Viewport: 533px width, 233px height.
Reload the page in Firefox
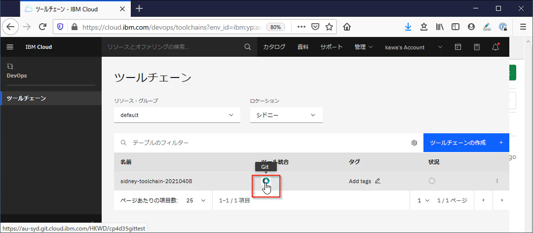point(43,27)
